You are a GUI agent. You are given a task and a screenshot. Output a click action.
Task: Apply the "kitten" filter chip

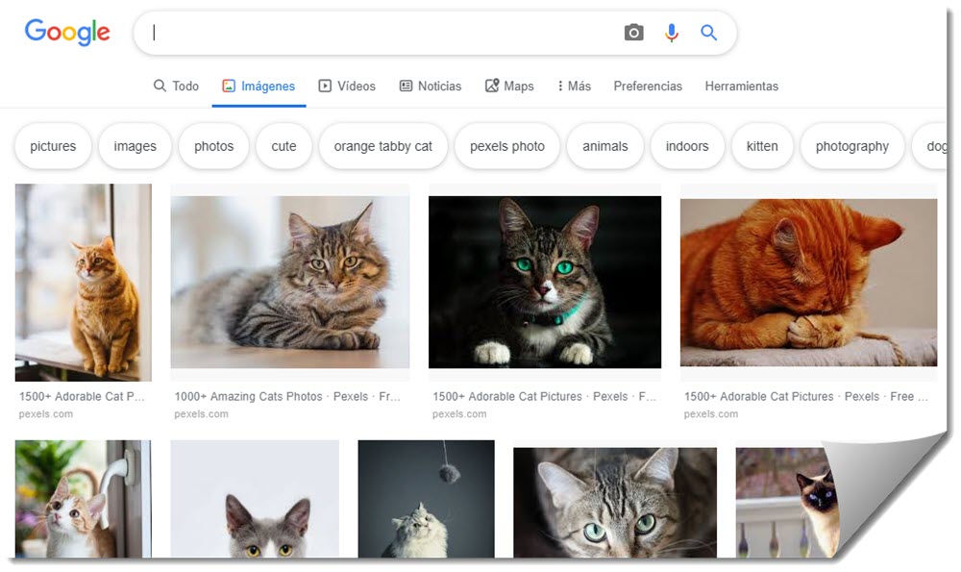click(x=762, y=147)
